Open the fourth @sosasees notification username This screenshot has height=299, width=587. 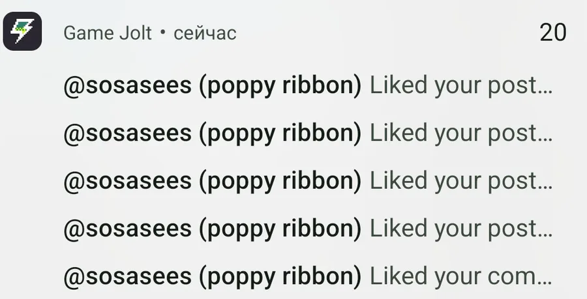(128, 229)
